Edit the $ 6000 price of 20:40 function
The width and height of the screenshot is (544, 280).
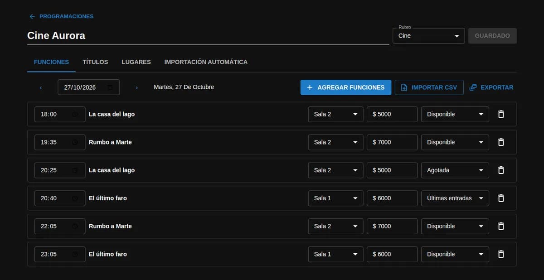click(392, 198)
